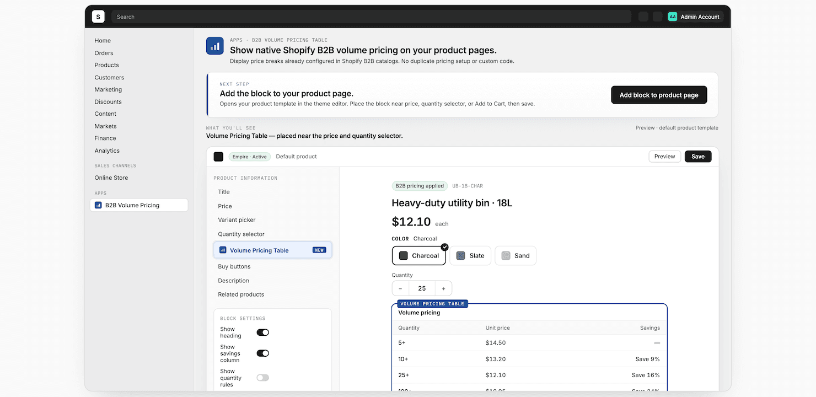Open Finance in the sidebar
816x397 pixels.
point(105,138)
